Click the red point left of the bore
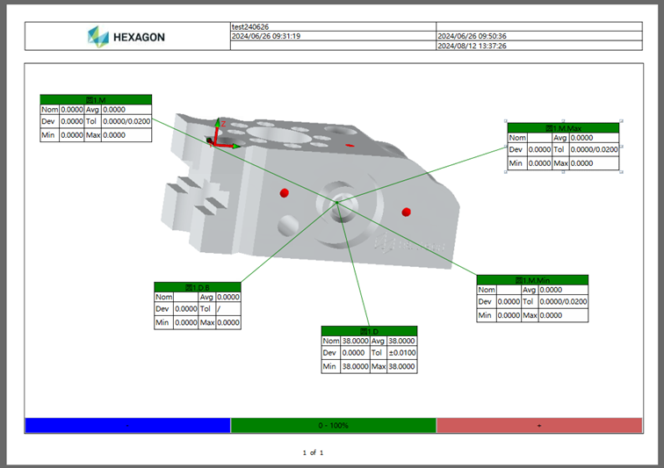The width and height of the screenshot is (664, 468). [x=284, y=192]
